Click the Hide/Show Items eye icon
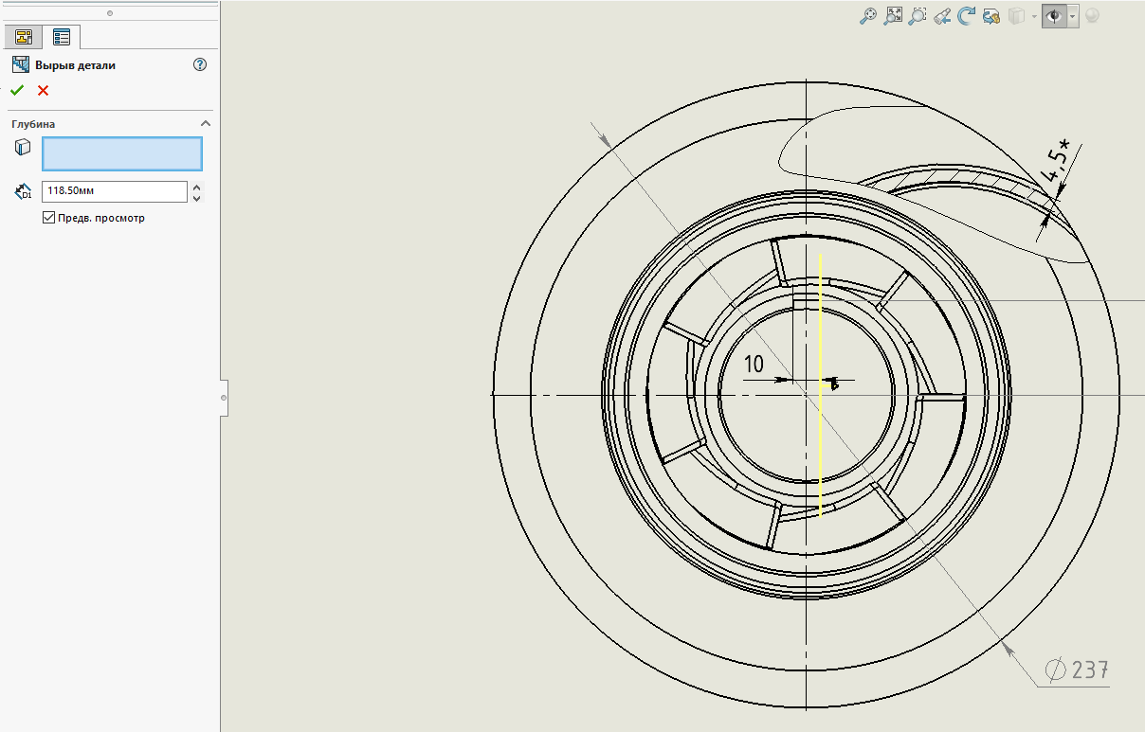This screenshot has width=1145, height=732. pyautogui.click(x=1053, y=16)
